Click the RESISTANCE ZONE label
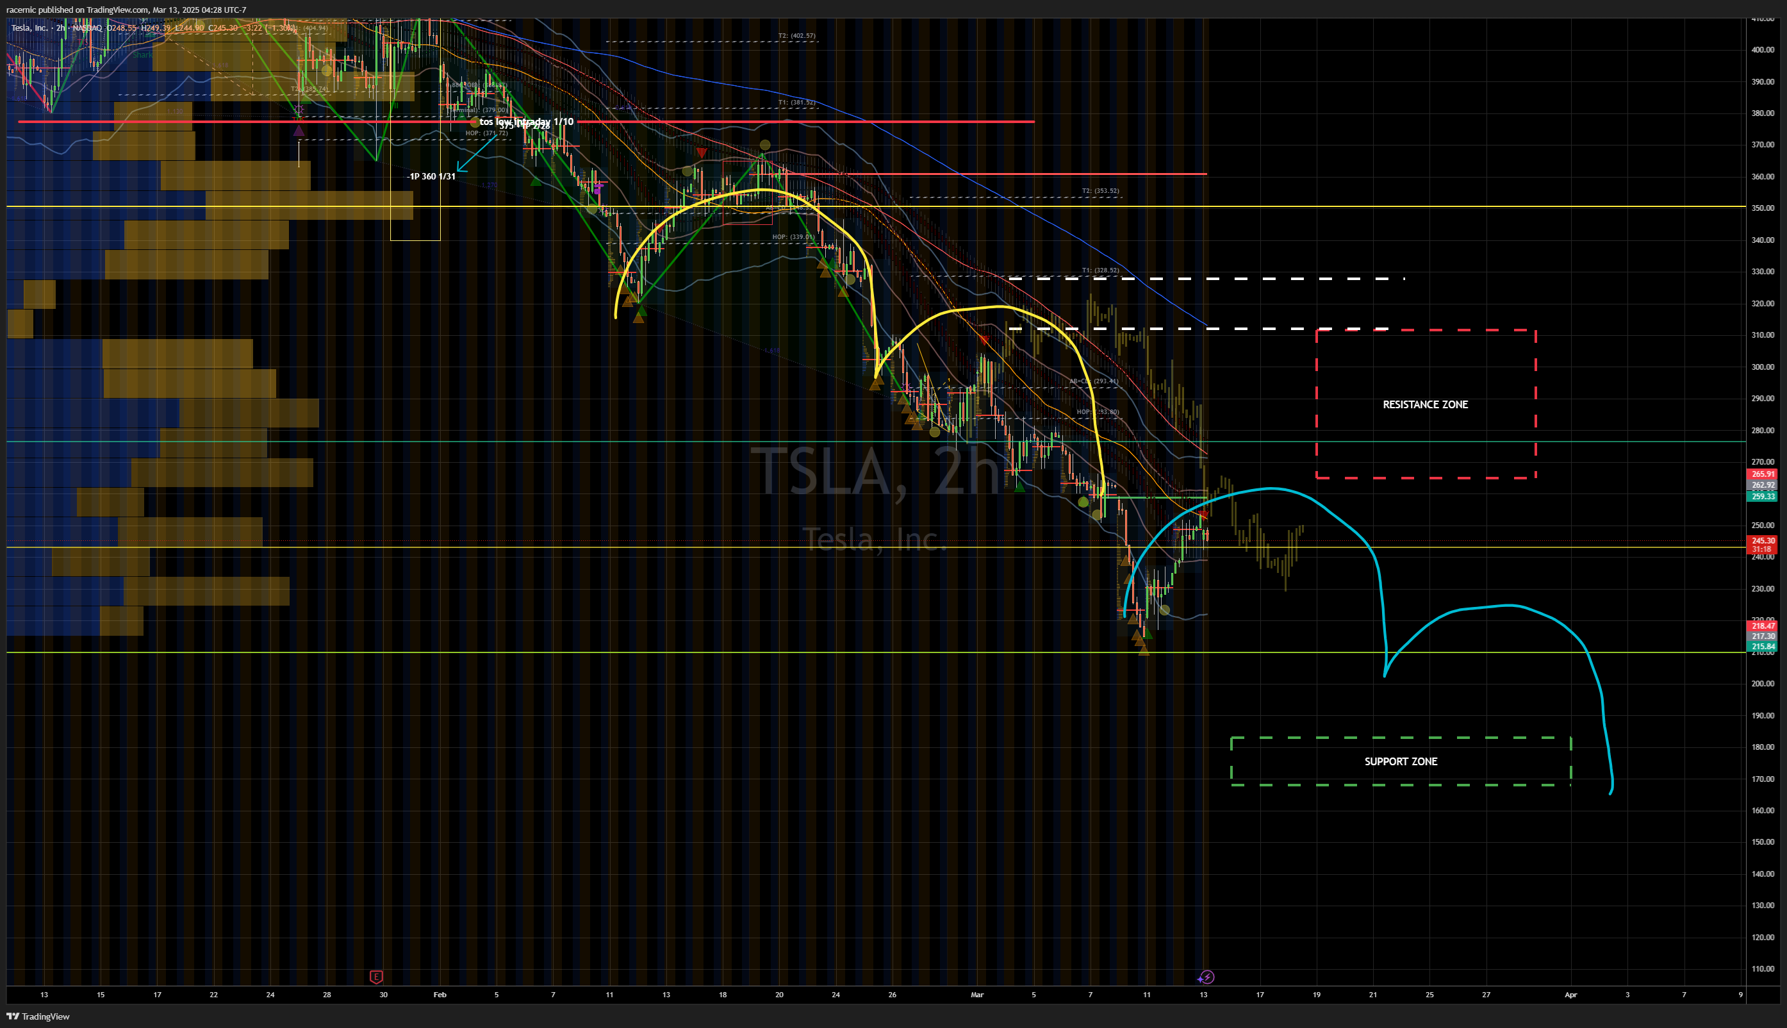 [1425, 404]
